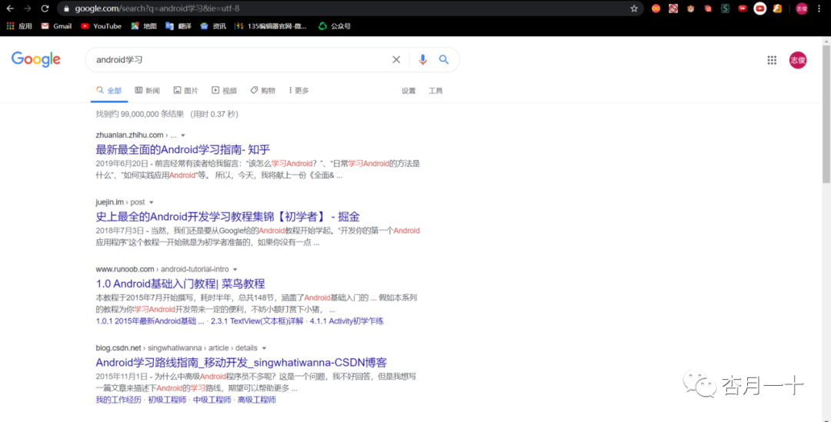Screen dimensions: 831x422
Task: Open the Chrome profile avatar in toolbar
Action: (802, 8)
